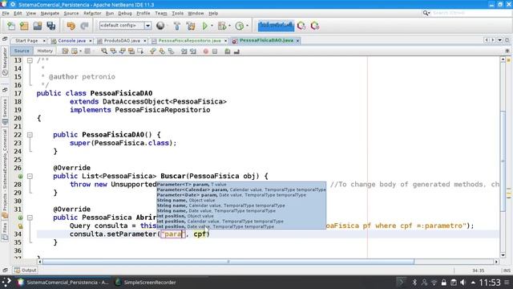The height and width of the screenshot is (289, 513).
Task: Click the Uncomment lines icon
Action: [236, 51]
